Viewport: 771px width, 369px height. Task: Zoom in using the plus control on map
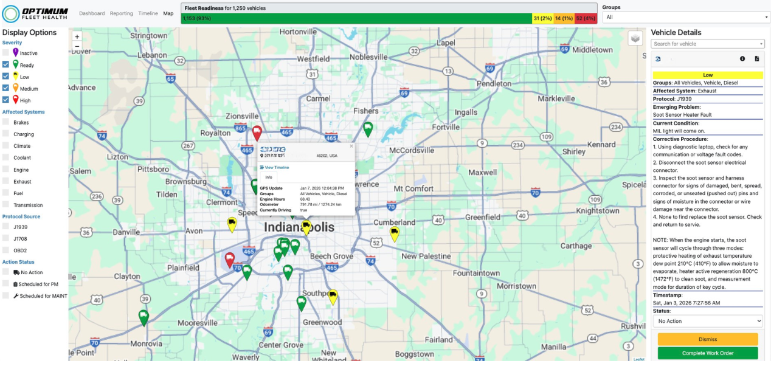pyautogui.click(x=76, y=36)
